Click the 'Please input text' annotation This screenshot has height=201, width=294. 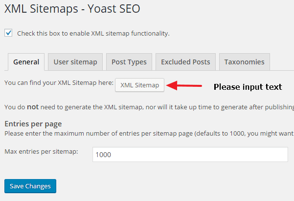click(248, 87)
